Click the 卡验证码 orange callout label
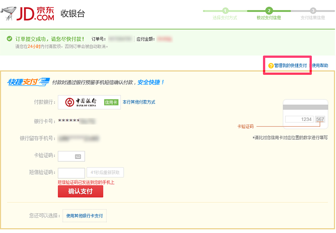This screenshot has height=233, width=336. (246, 126)
